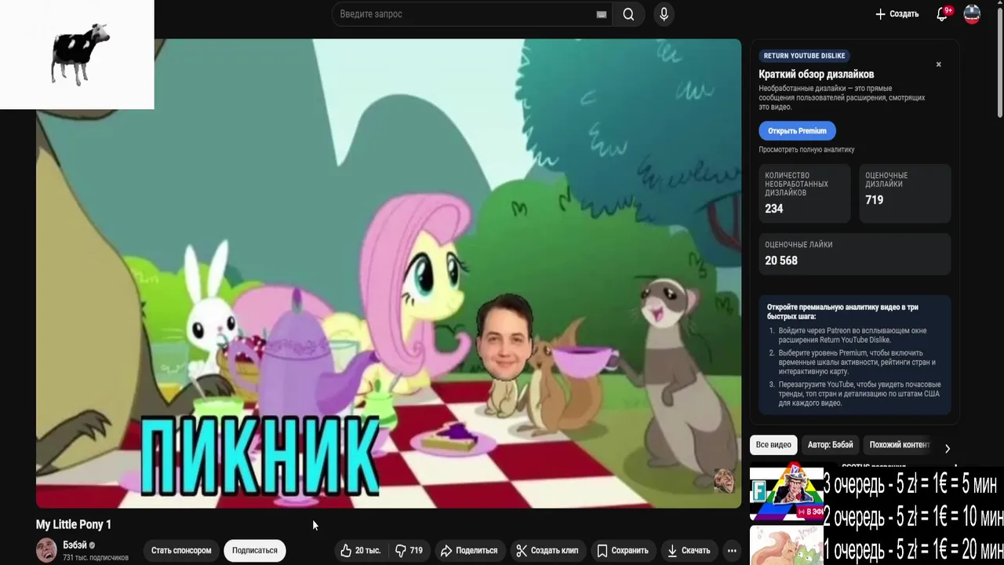Click the dancing cow overlay image
The width and height of the screenshot is (1004, 565).
coord(77,54)
